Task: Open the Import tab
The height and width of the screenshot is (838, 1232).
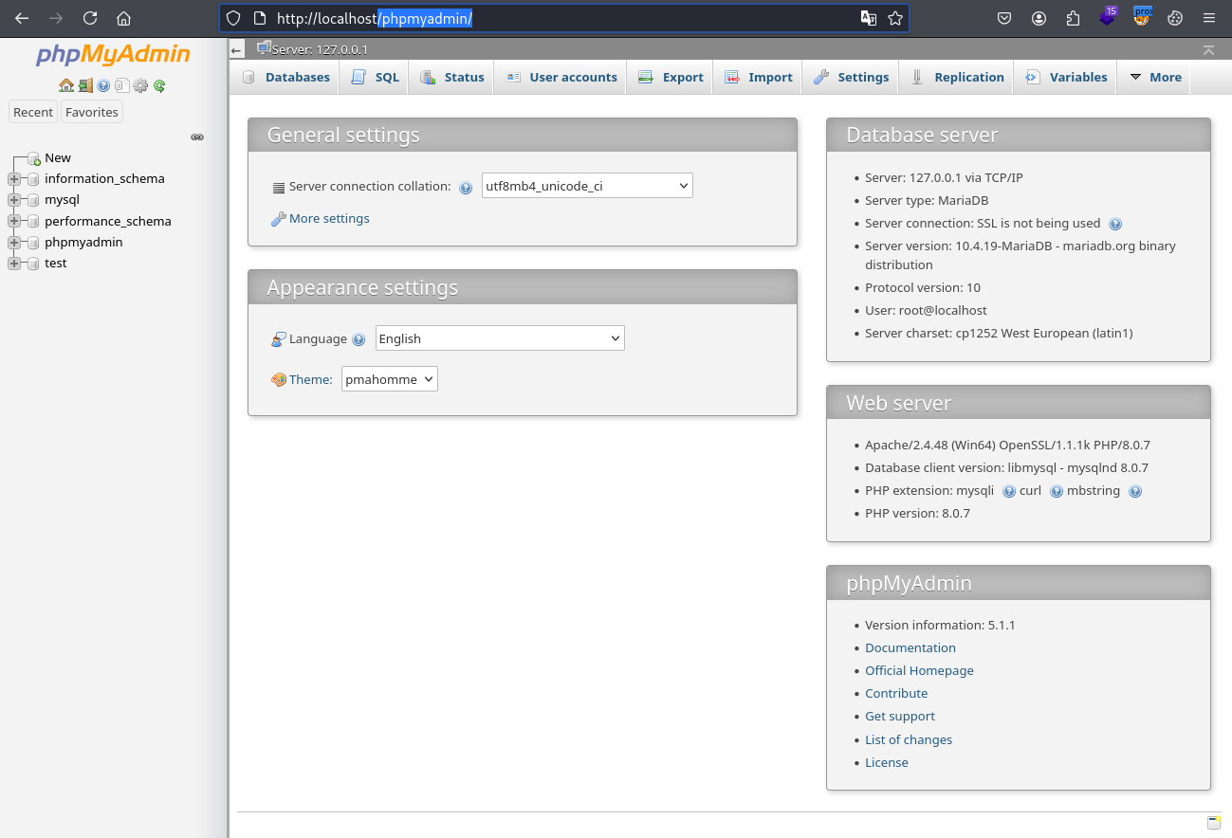Action: click(758, 78)
